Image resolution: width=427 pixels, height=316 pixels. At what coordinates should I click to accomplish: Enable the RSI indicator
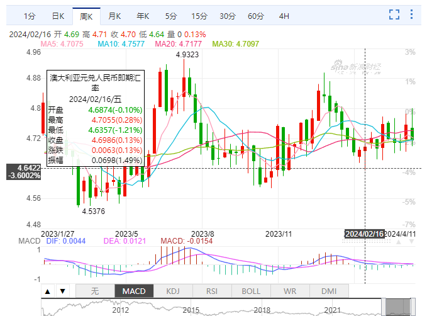[212, 291]
